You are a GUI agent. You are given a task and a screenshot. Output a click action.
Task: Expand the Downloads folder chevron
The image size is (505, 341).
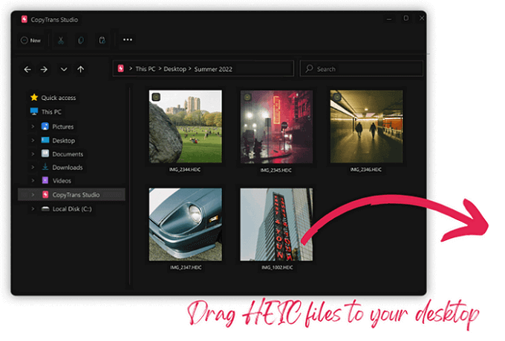(33, 167)
